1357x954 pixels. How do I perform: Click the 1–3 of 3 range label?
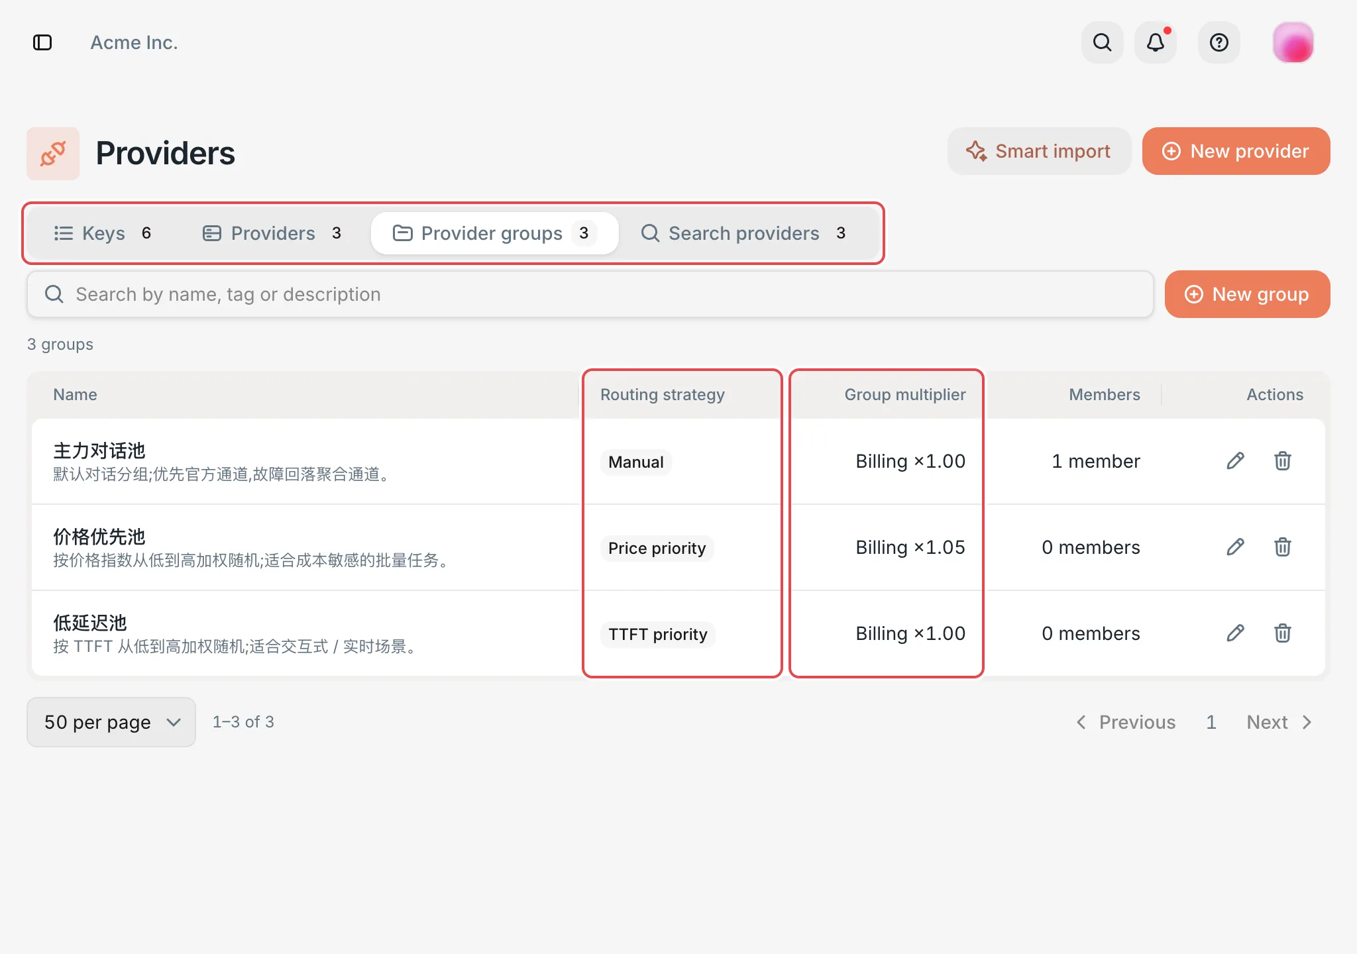(243, 722)
